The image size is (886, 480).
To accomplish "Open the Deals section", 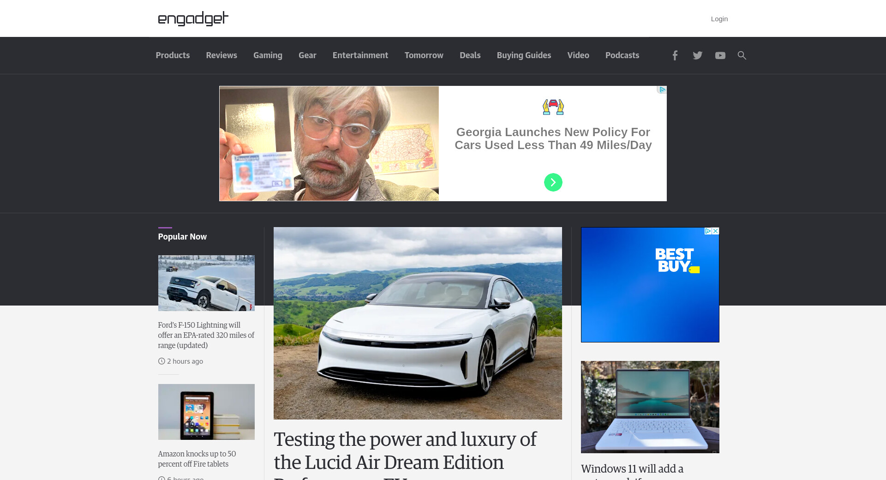I will [x=470, y=55].
